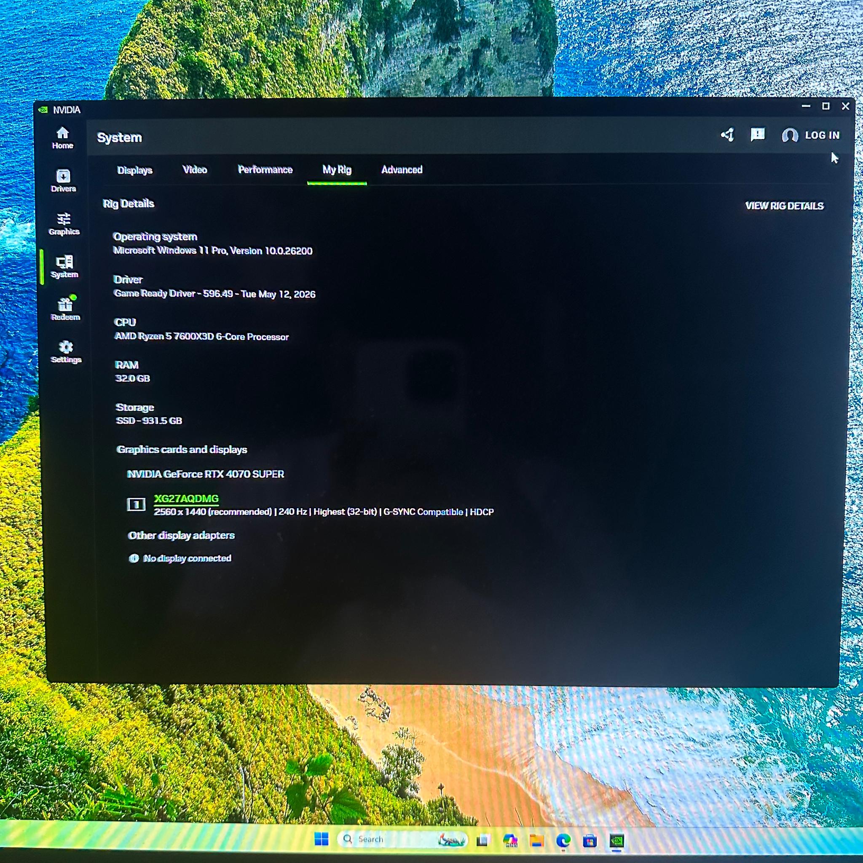Minimize the NVIDIA window

pyautogui.click(x=806, y=106)
